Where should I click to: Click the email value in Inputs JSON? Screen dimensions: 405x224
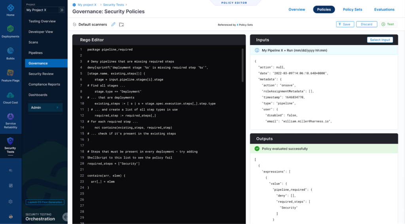(x=307, y=121)
